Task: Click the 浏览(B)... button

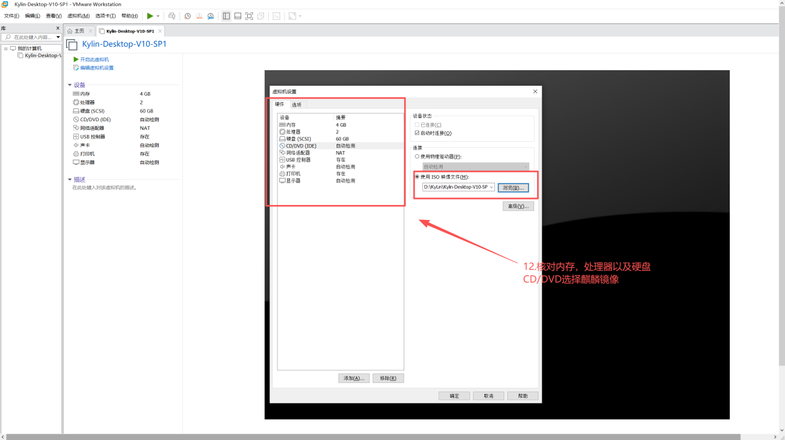Action: [513, 187]
